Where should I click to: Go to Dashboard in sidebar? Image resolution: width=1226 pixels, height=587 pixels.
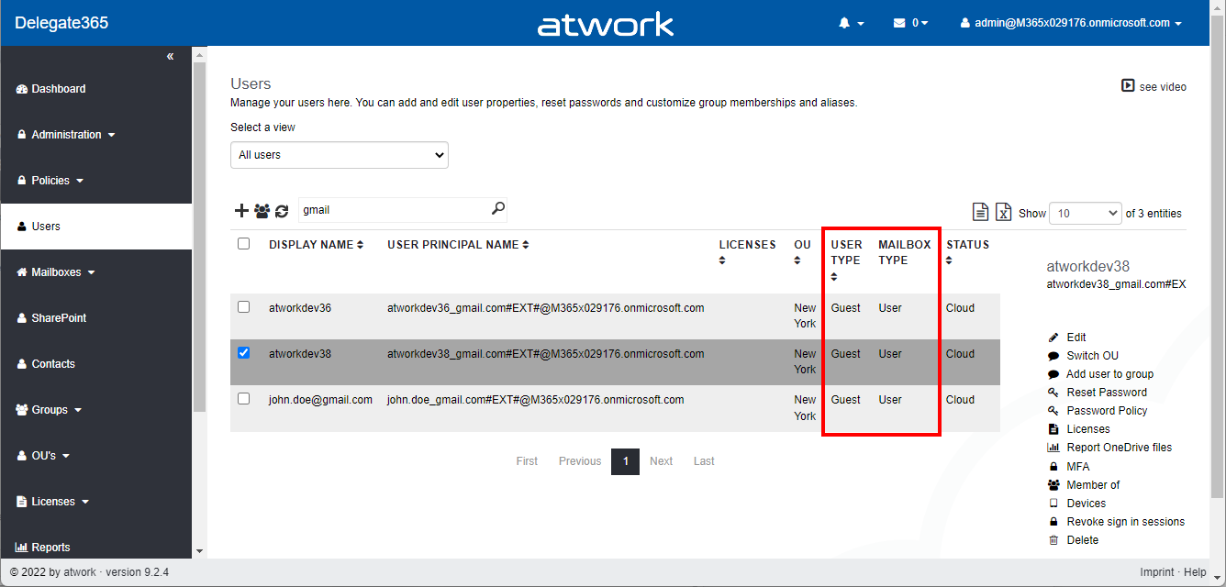(x=58, y=89)
